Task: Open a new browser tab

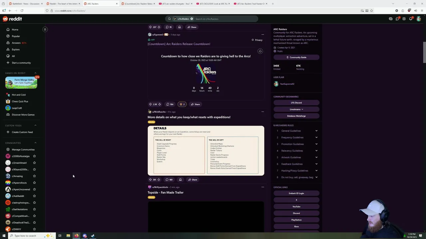Action: click(x=273, y=4)
